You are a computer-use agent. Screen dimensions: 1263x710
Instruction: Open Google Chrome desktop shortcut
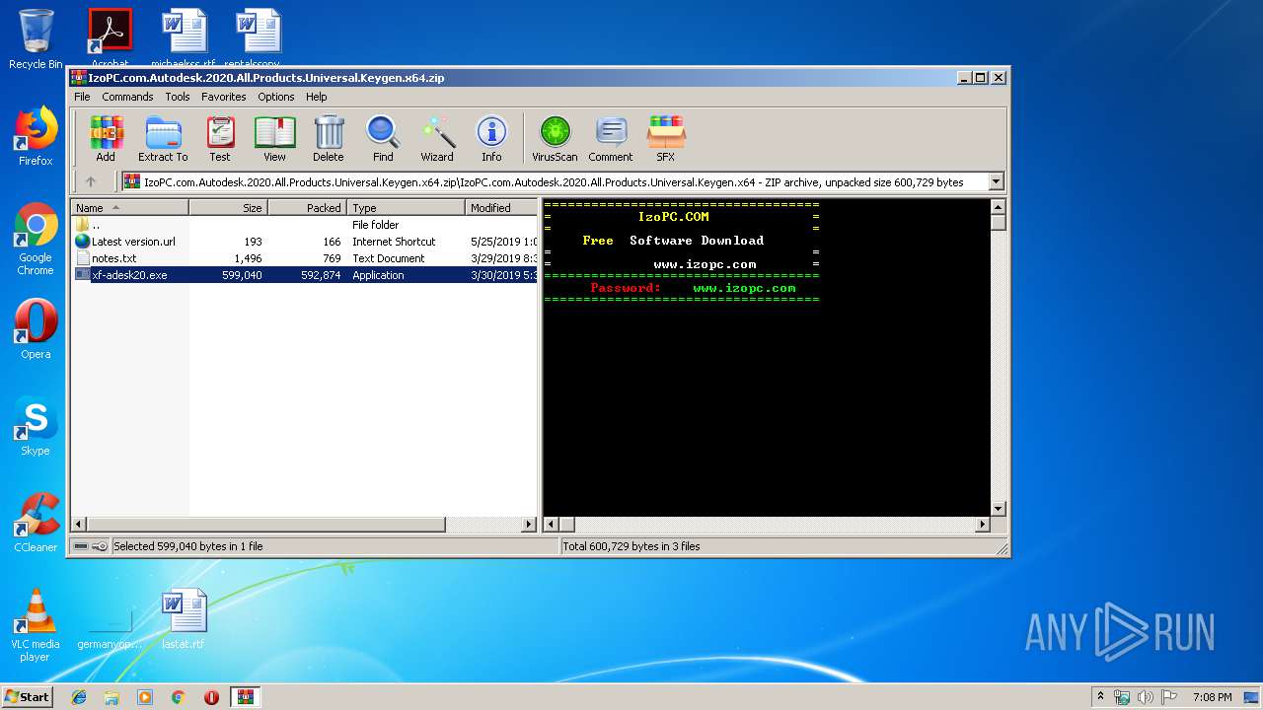tap(36, 240)
